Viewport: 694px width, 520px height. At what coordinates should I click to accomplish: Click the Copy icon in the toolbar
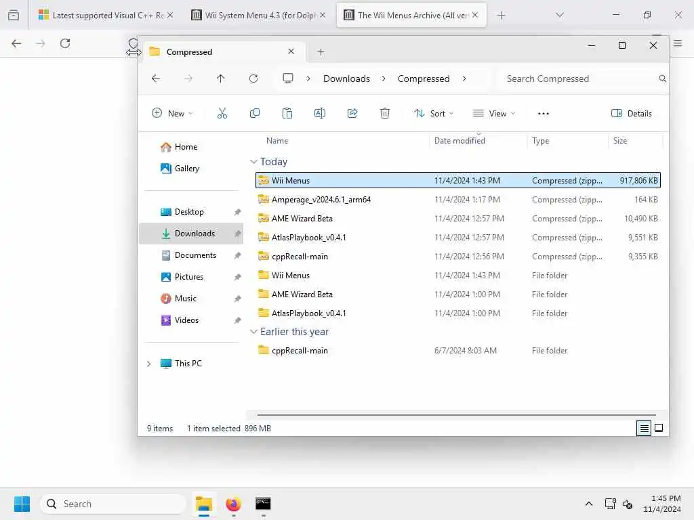pyautogui.click(x=255, y=114)
